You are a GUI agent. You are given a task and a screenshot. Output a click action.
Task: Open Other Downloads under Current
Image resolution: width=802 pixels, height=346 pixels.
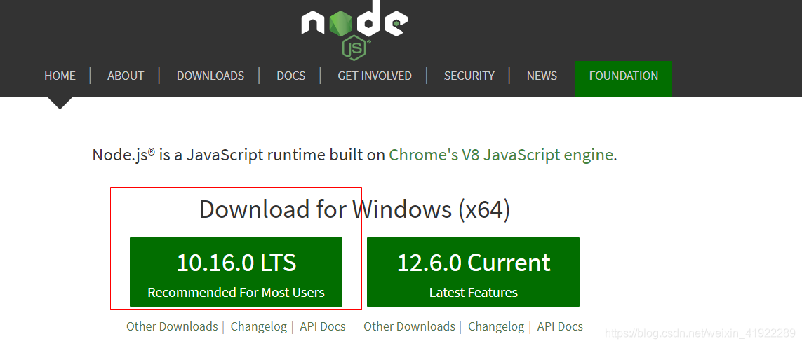pos(409,326)
